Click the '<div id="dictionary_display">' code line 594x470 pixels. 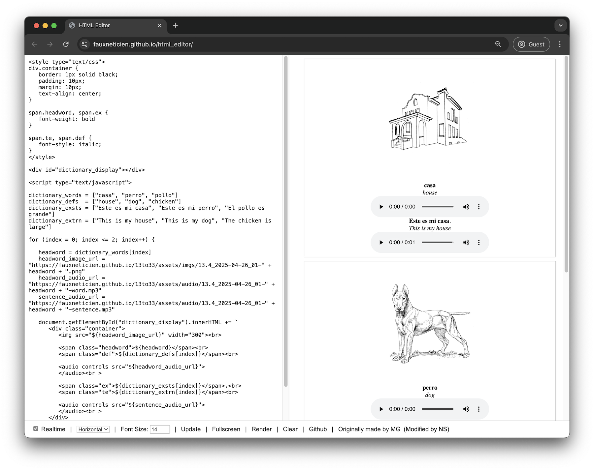[87, 170]
